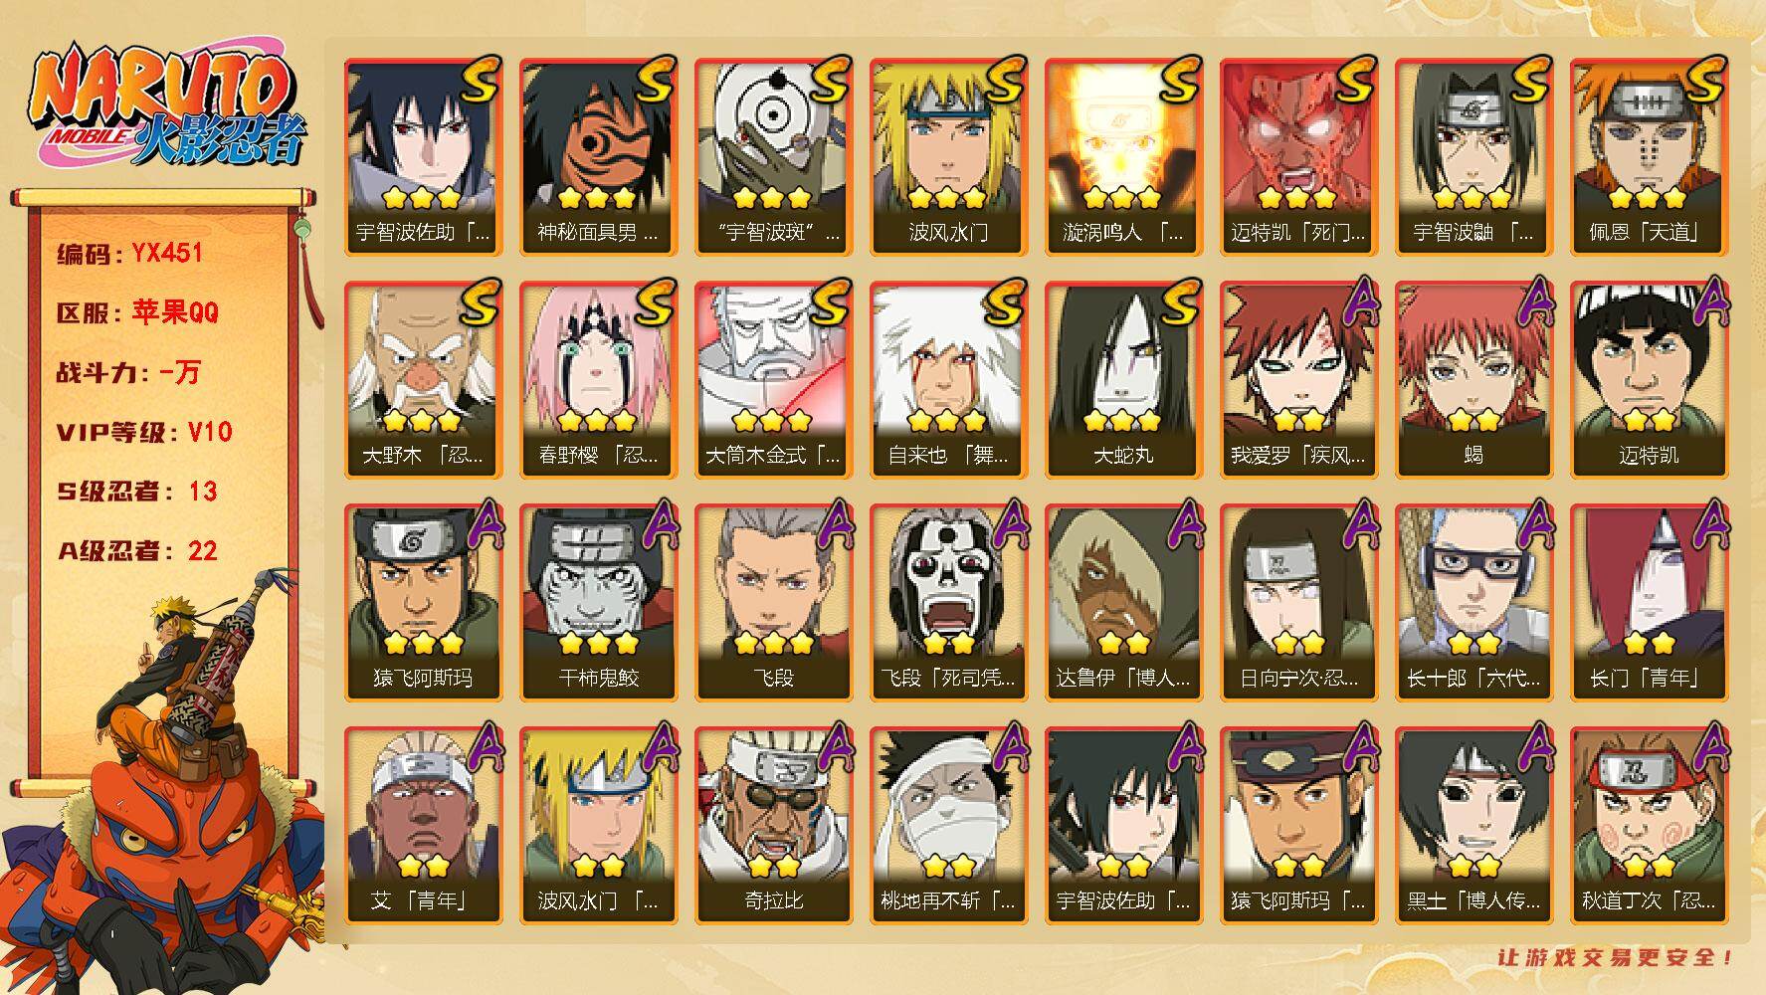Click the A rank badge on 我爱罗 card
This screenshot has height=995, width=1766.
pyautogui.click(x=1358, y=303)
